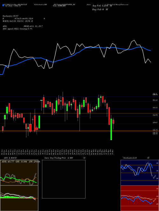
Task: Click the Stochastics & RSI panel title
Action: click(x=136, y=158)
